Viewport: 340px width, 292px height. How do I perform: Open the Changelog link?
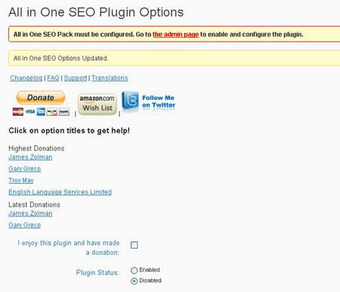click(26, 78)
